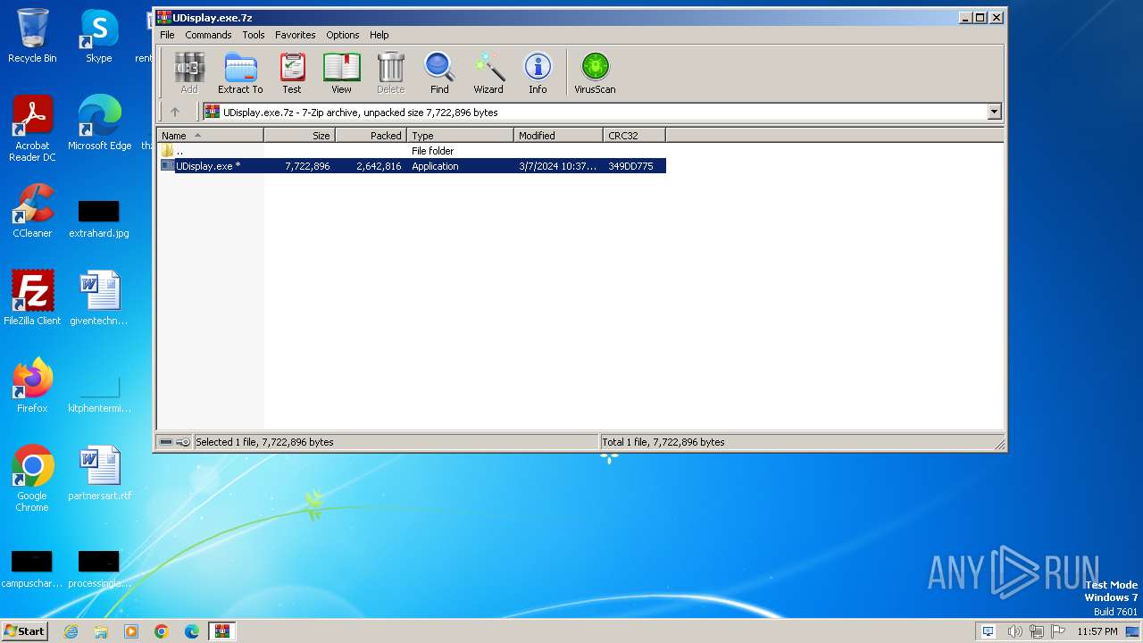Open the View book icon
The height and width of the screenshot is (643, 1143).
(x=341, y=72)
